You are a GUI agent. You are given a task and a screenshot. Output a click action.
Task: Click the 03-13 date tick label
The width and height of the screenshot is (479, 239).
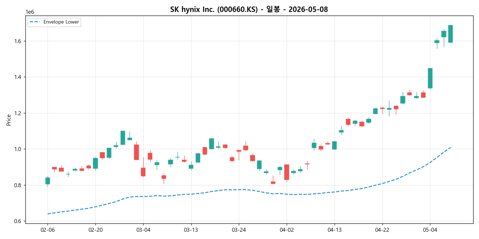191,230
